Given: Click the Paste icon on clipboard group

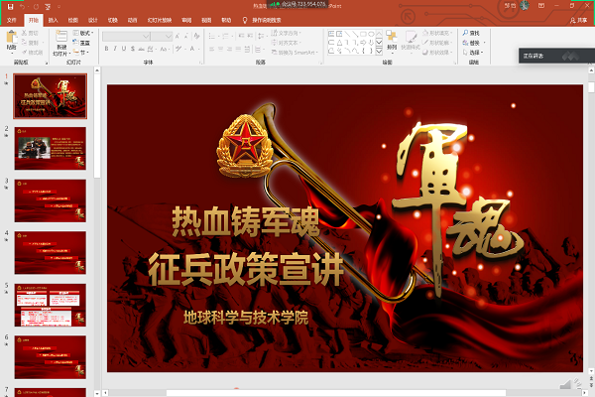Looking at the screenshot, I should coord(11,39).
